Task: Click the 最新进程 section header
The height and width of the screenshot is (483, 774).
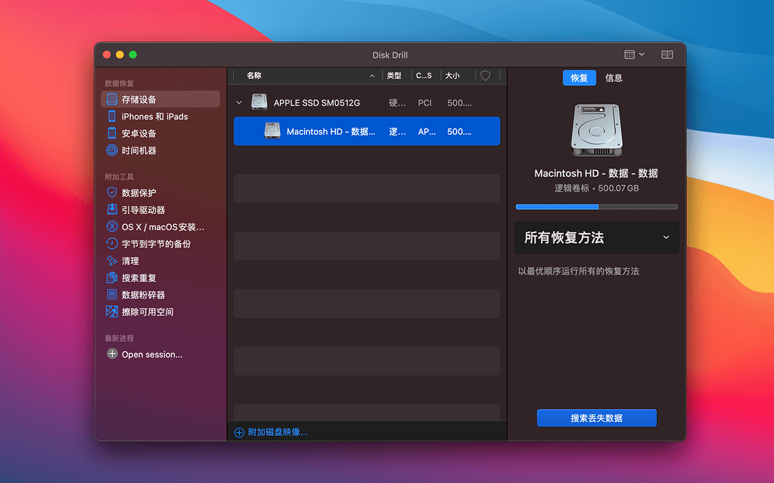Action: click(119, 338)
